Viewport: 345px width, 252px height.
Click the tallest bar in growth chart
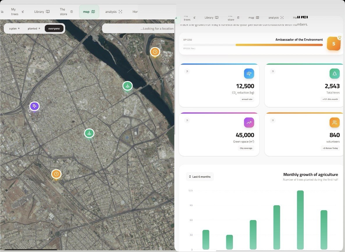300,220
